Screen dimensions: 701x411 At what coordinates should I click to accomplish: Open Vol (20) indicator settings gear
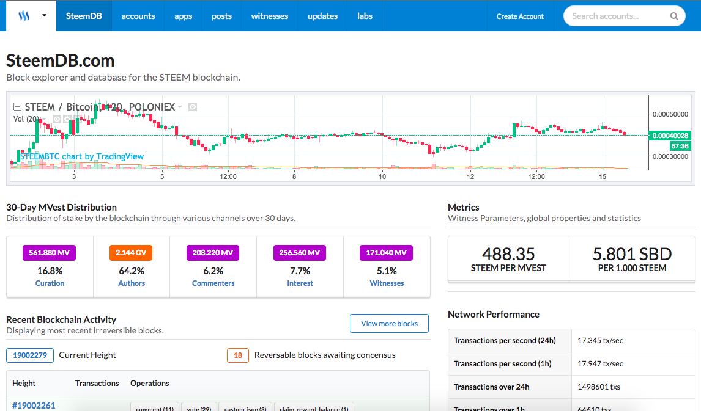tap(67, 119)
